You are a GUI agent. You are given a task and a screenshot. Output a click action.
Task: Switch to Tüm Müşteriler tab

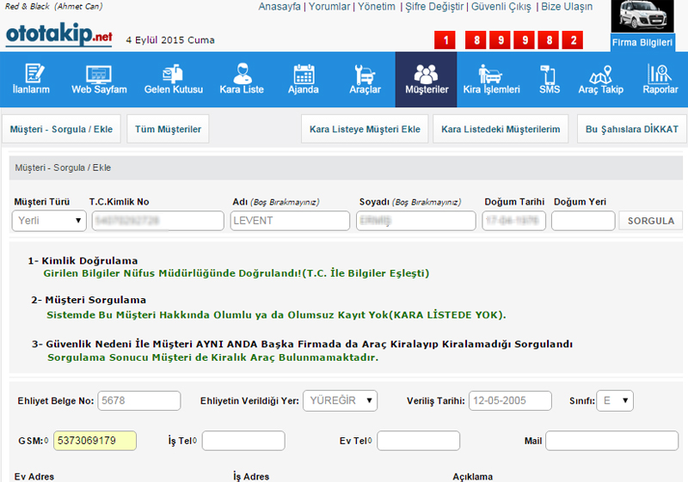pyautogui.click(x=168, y=129)
